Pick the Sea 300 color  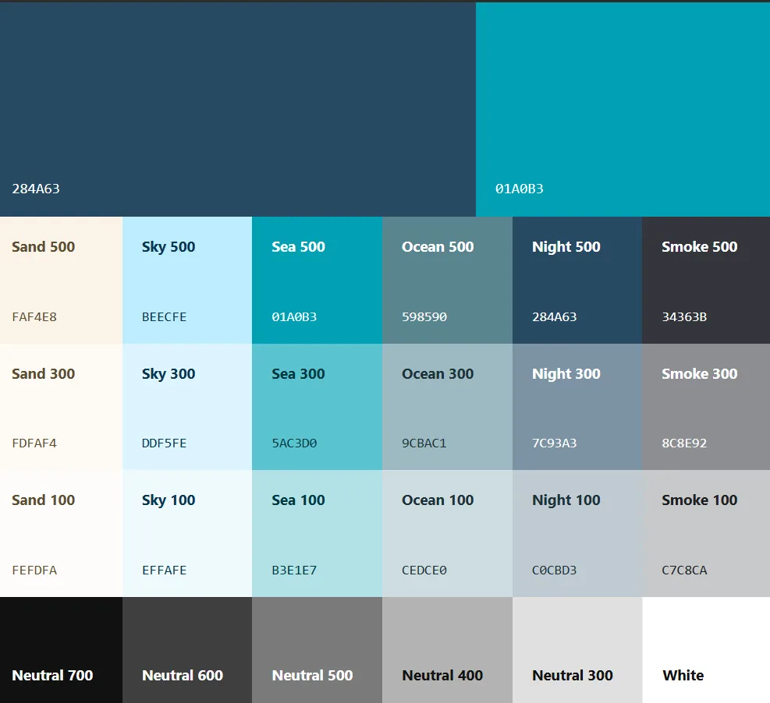pyautogui.click(x=318, y=407)
